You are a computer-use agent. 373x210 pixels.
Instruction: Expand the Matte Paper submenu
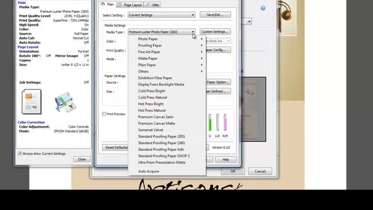167,58
